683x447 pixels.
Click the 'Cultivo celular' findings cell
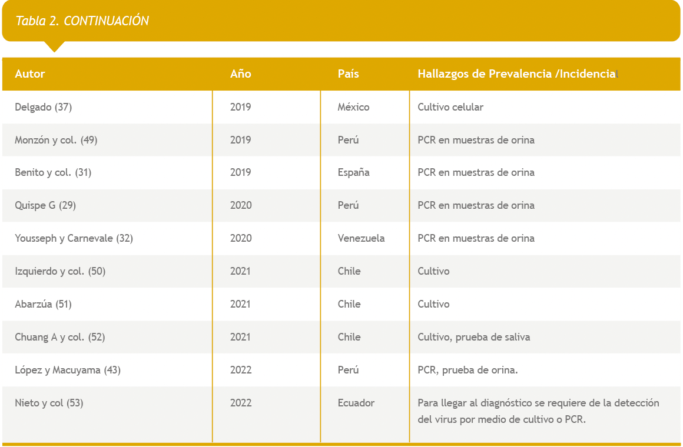click(x=450, y=107)
